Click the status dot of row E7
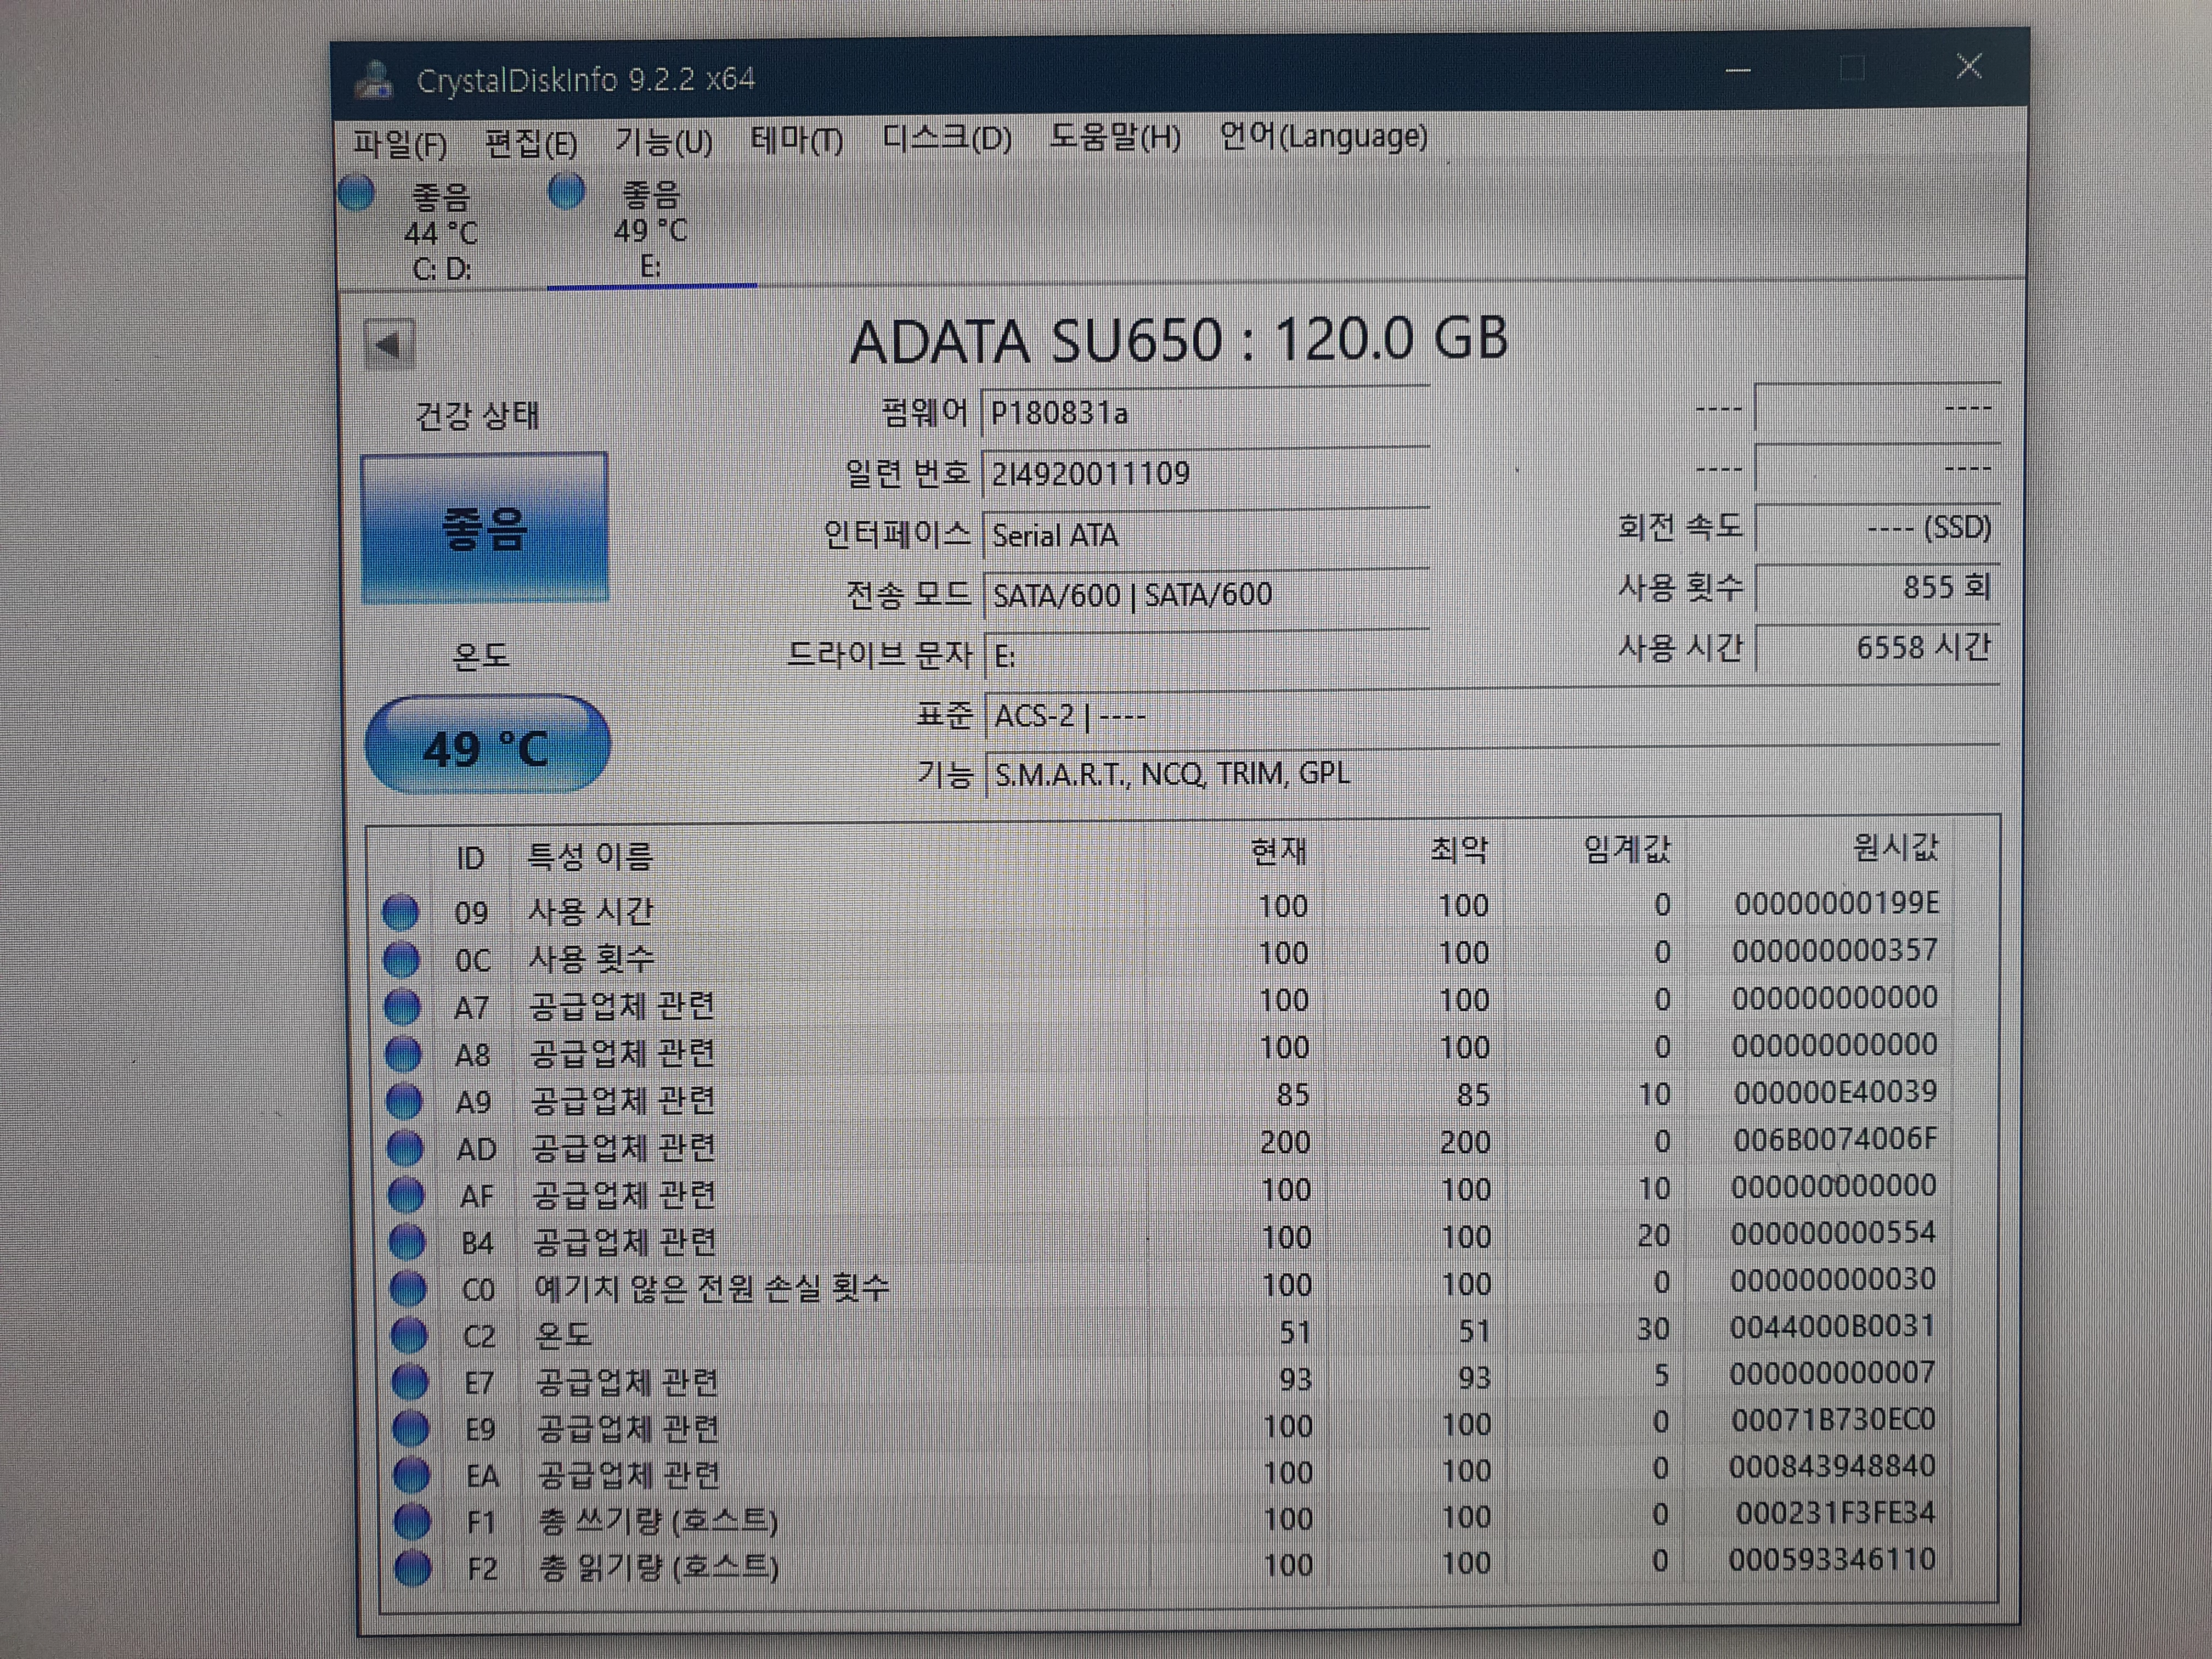The width and height of the screenshot is (2212, 1659). (x=410, y=1381)
